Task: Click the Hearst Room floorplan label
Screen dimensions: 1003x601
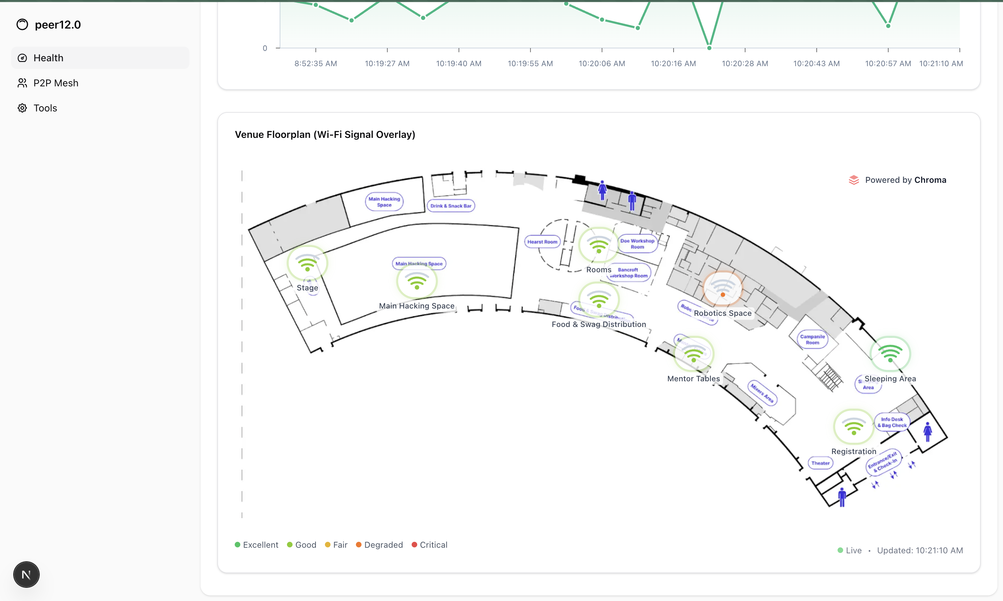Action: [542, 242]
